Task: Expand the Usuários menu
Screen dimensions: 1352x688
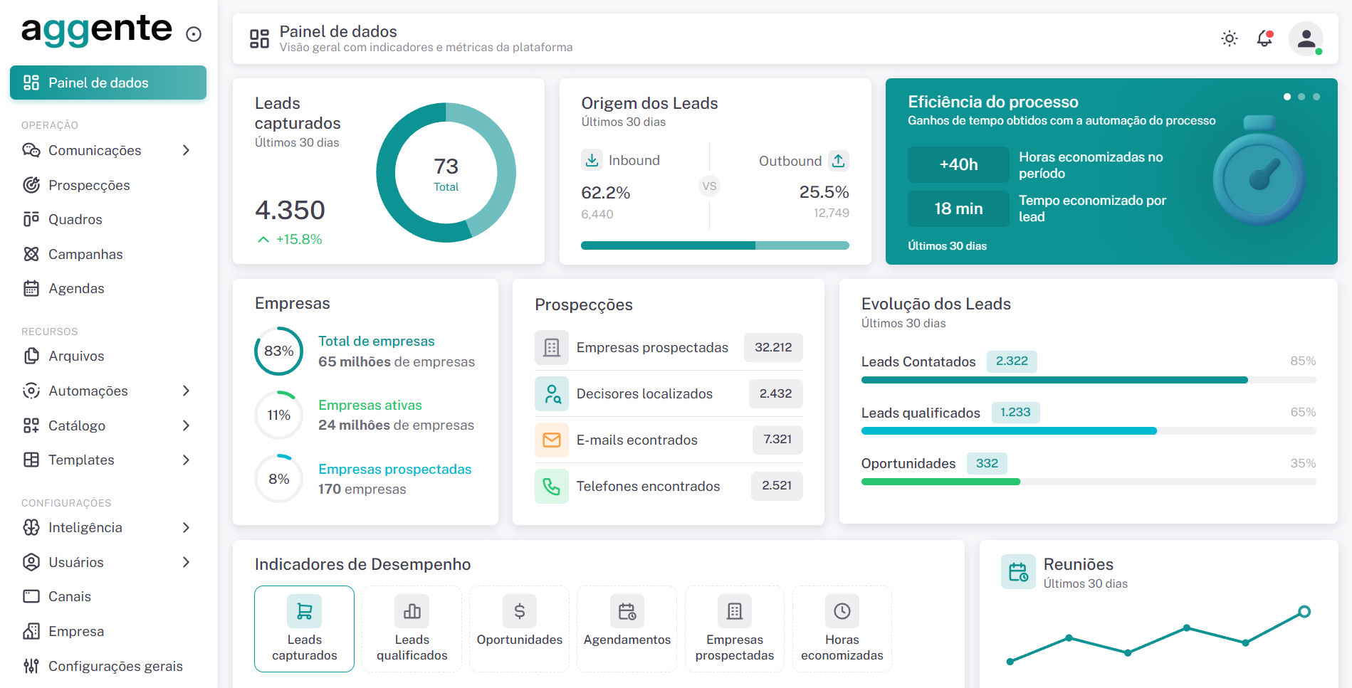Action: coord(187,562)
